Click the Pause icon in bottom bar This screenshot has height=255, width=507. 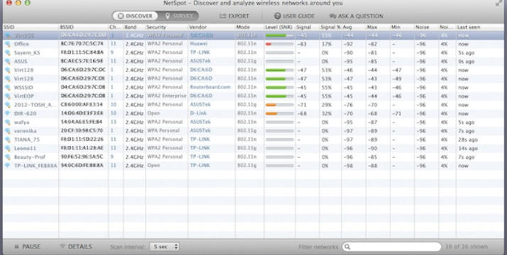tap(16, 246)
